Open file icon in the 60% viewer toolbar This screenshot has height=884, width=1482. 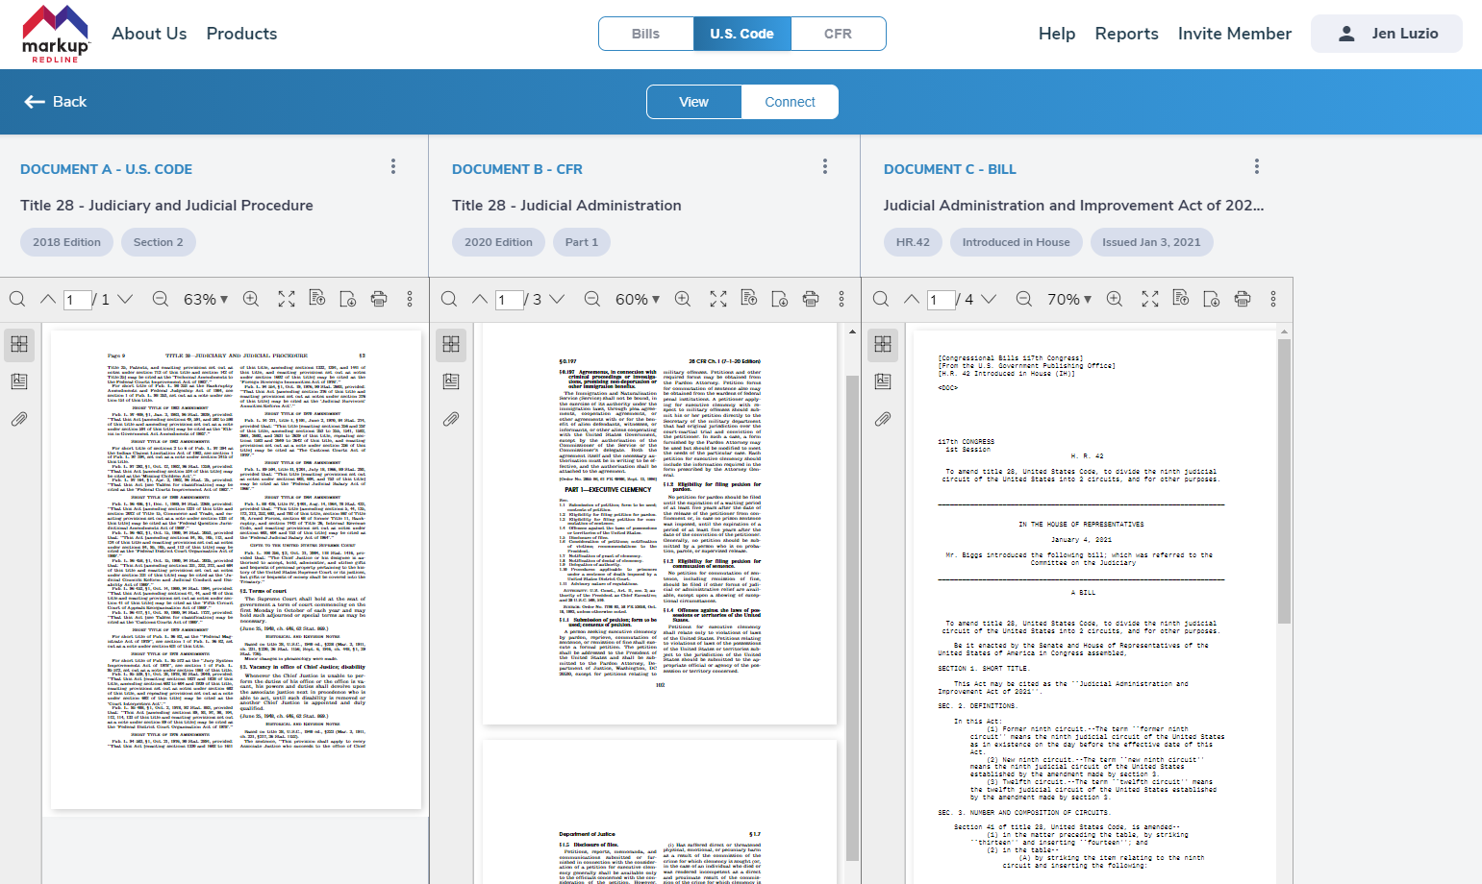click(x=748, y=299)
